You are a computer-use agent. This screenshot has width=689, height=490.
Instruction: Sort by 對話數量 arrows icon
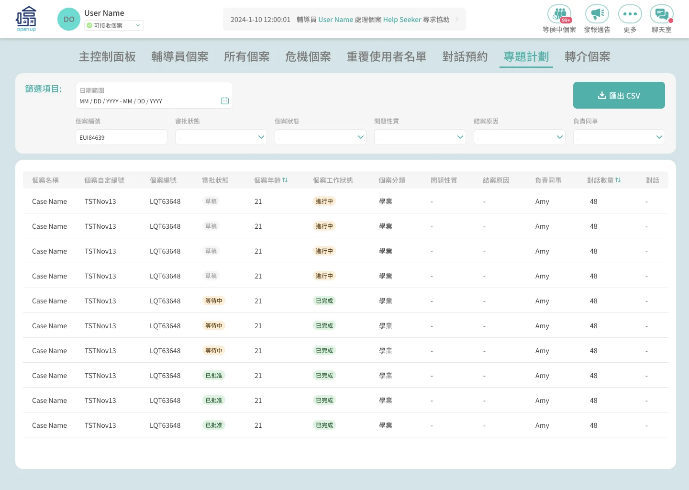click(x=618, y=180)
